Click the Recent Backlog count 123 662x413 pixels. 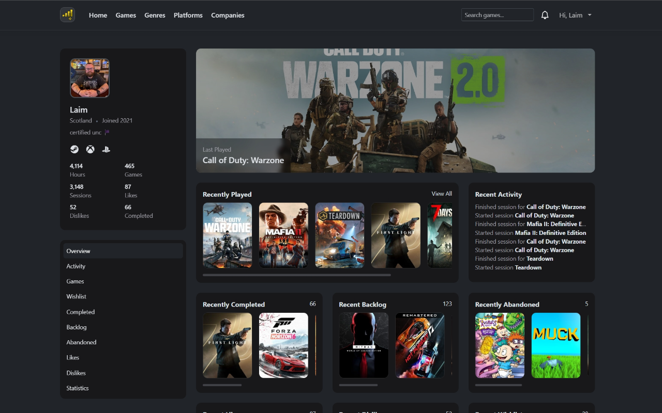tap(447, 304)
